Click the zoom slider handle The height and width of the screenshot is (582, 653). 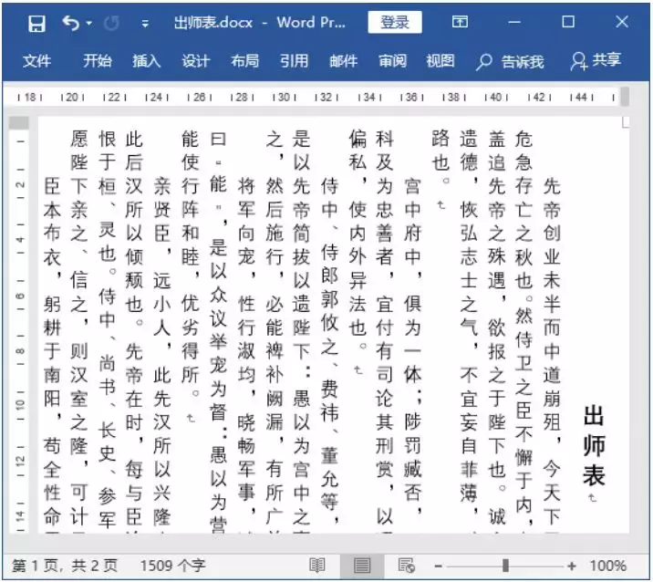click(x=505, y=566)
